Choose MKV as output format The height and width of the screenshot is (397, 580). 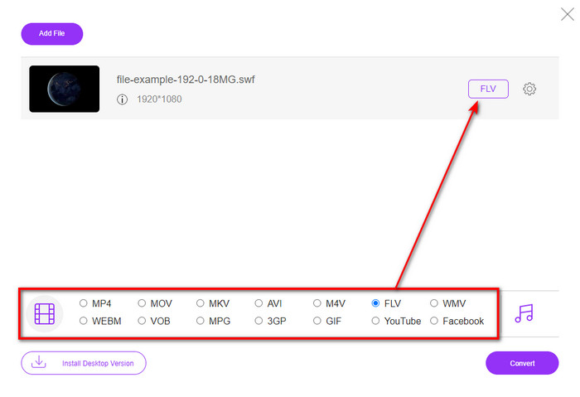tap(201, 303)
